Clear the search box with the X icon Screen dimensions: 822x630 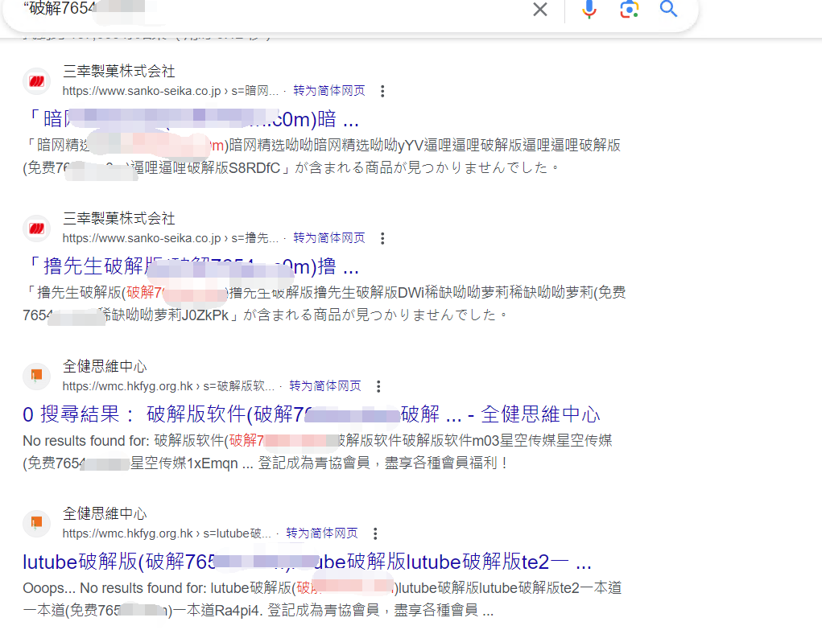tap(540, 9)
